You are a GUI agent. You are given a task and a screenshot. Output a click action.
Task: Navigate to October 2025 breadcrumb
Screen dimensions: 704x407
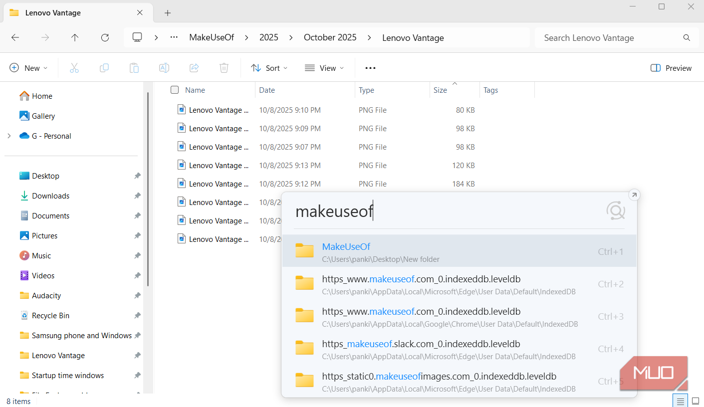tap(330, 37)
